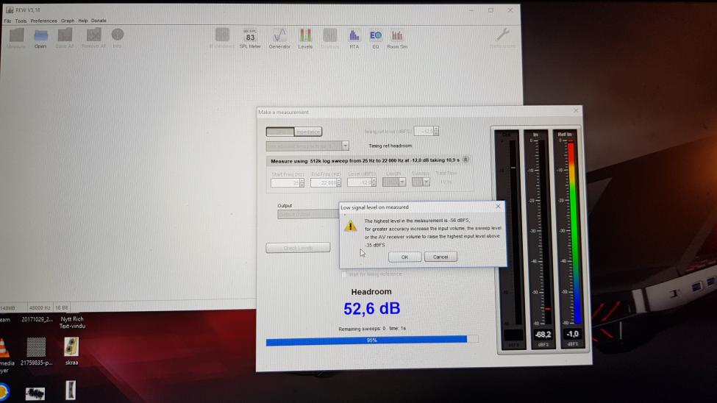Viewport: 717px width, 403px height.
Task: Click the -68,2 dBFS input reading
Action: tap(543, 335)
